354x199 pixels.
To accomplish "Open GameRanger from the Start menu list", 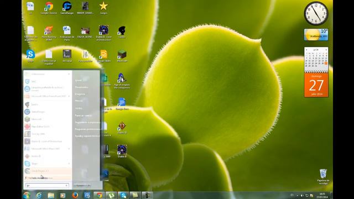I will pyautogui.click(x=48, y=112).
